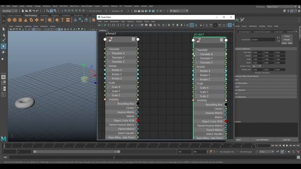The height and width of the screenshot is (169, 301).
Task: Click the Select button at Attribute Editor bottom
Action: [x=238, y=140]
